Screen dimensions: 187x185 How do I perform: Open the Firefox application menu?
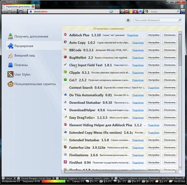[x=10, y=2]
